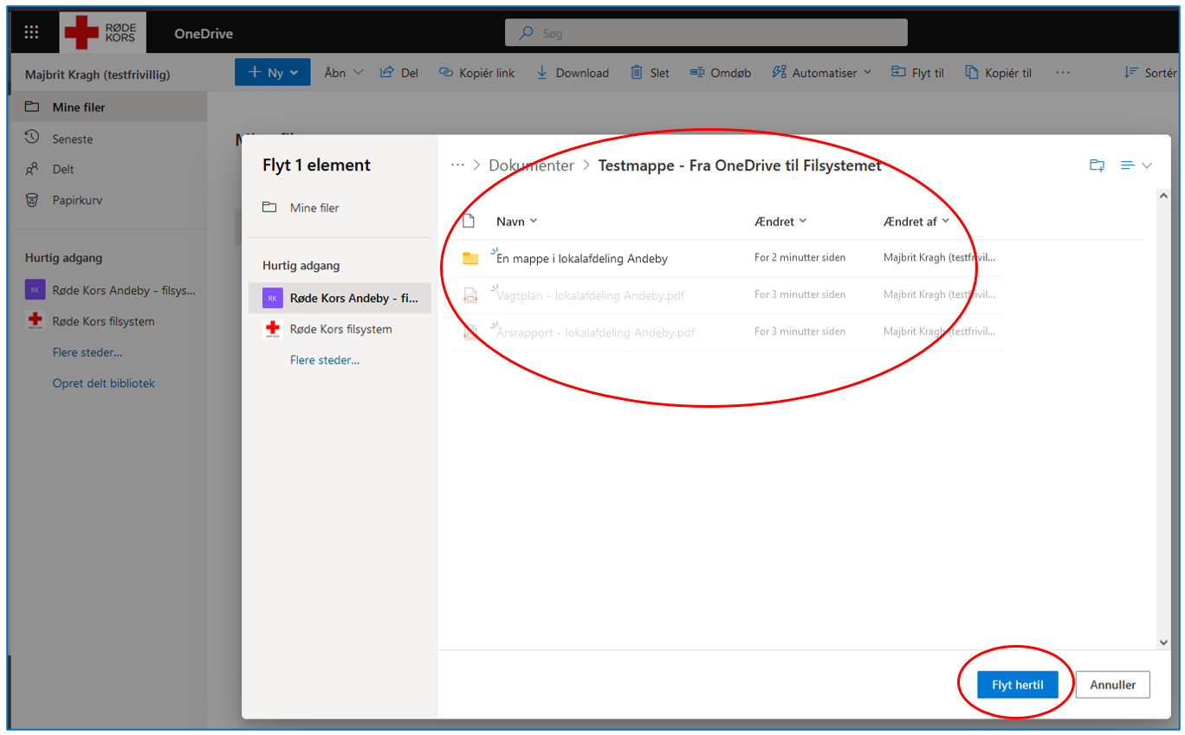Click Omdøb rename in toolbar
The width and height of the screenshot is (1185, 735).
click(721, 73)
